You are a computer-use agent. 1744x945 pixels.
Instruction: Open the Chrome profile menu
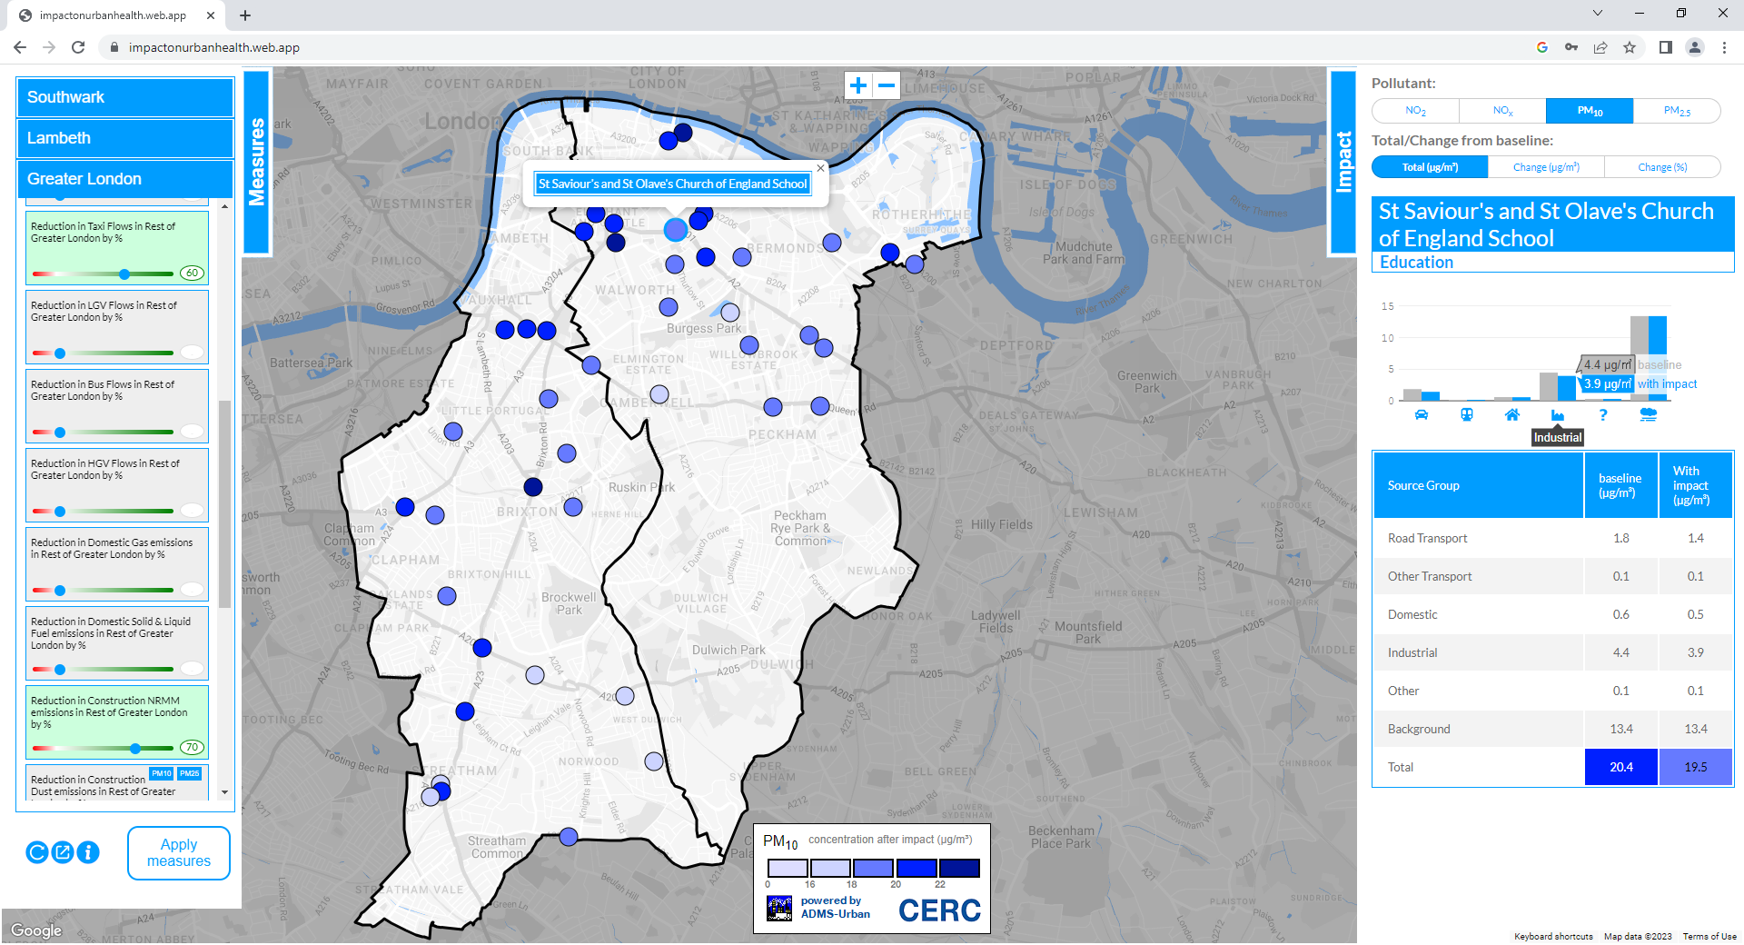(1695, 47)
